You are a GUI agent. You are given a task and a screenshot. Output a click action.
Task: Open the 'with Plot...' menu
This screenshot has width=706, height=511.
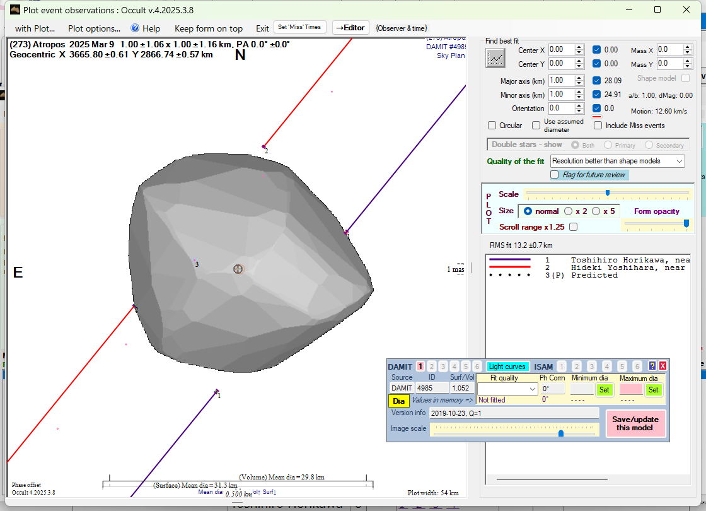[x=35, y=28]
